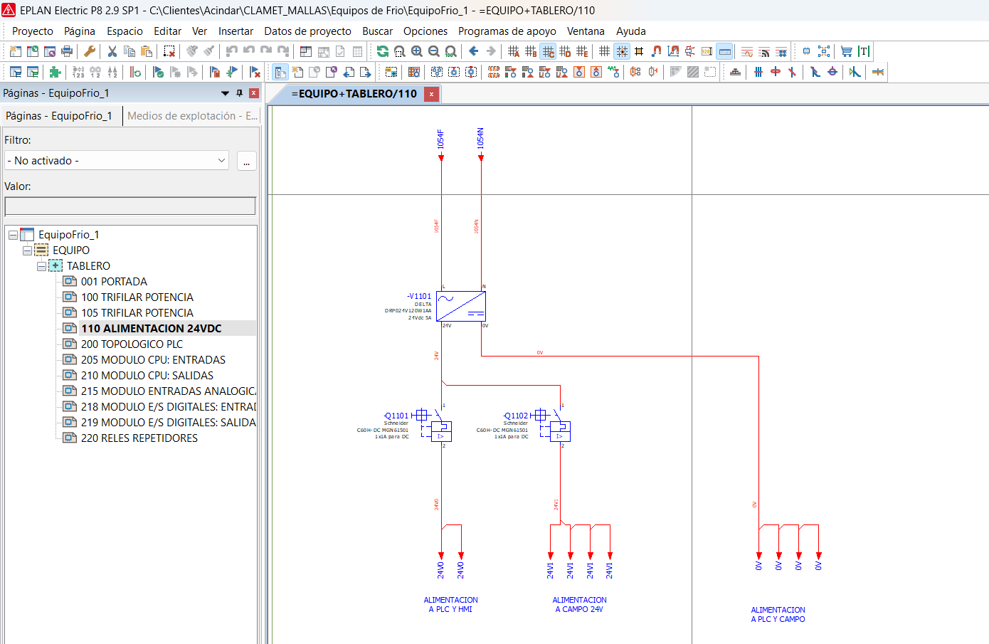Click the green Redraw refresh icon

pyautogui.click(x=383, y=51)
